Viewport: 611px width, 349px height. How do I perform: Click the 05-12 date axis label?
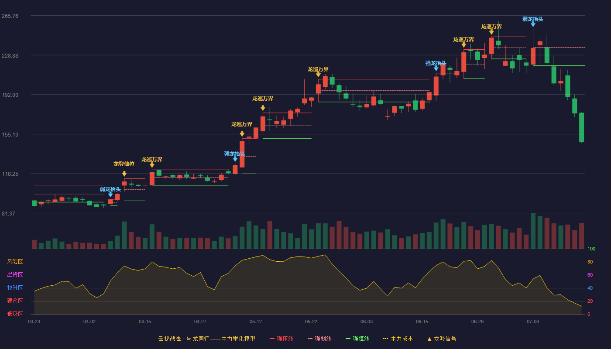point(256,322)
